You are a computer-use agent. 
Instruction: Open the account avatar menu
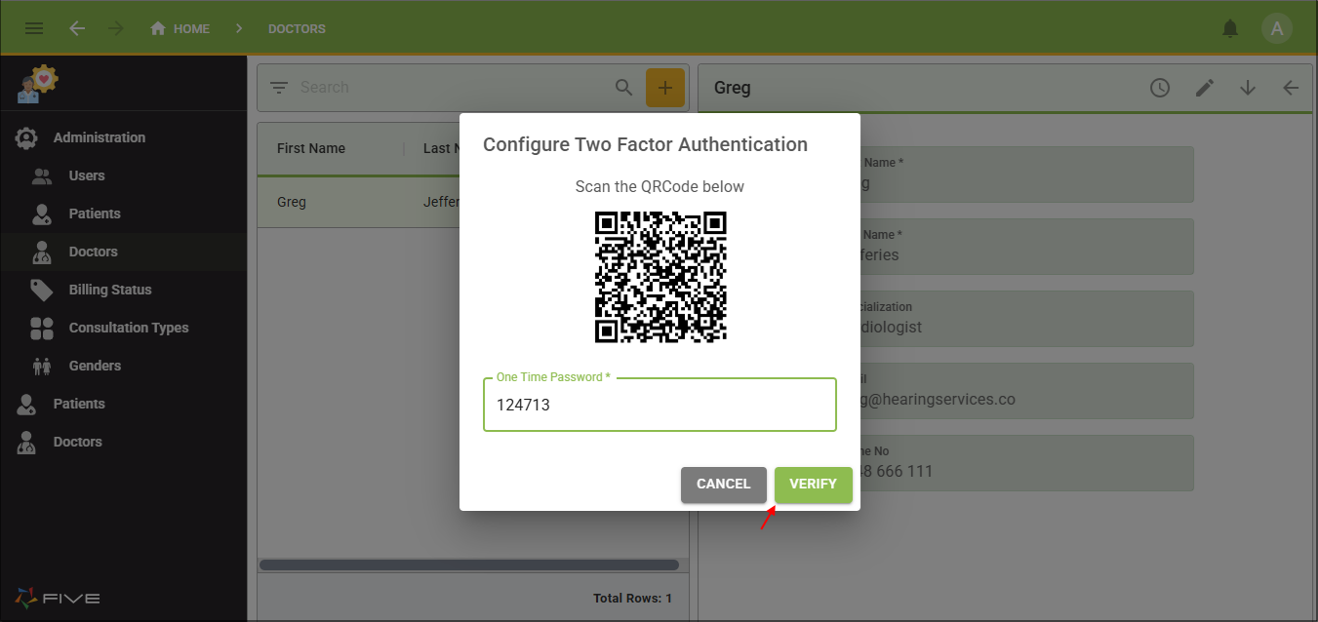click(x=1277, y=28)
